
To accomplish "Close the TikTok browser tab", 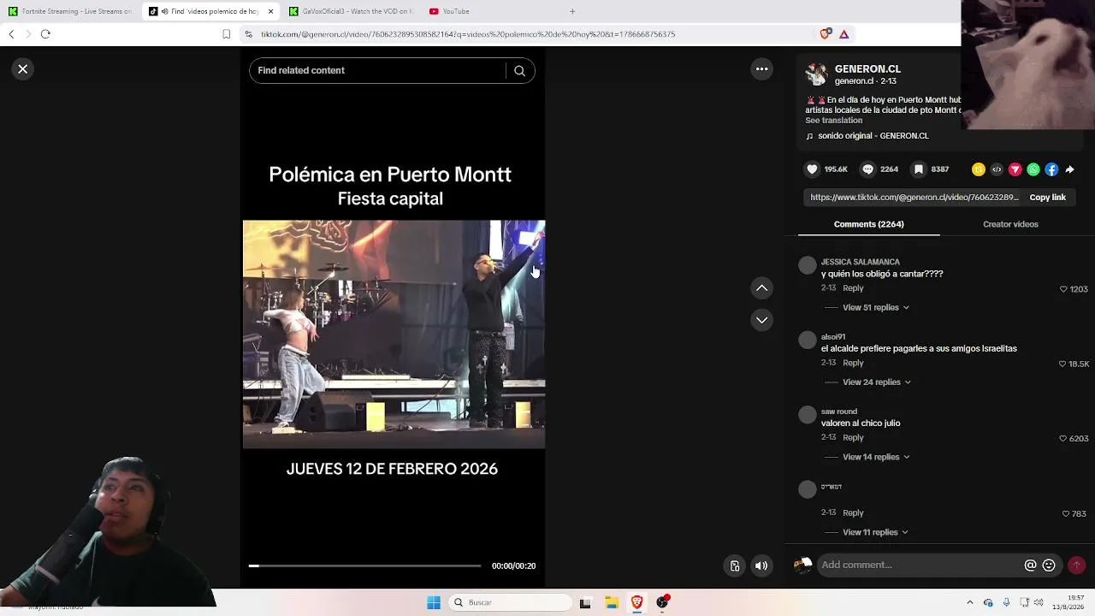I will 270,11.
